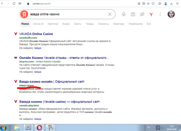
Task: Open search filter settings sliders icon
Action: [142, 14]
